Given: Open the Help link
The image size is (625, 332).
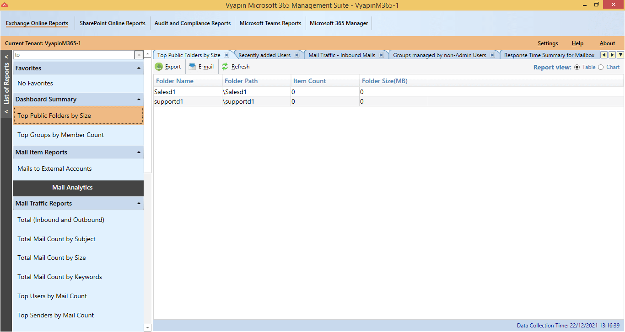Looking at the screenshot, I should (x=577, y=43).
